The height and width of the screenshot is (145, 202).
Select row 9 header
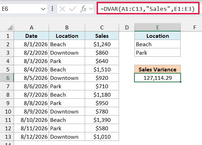pyautogui.click(x=7, y=103)
